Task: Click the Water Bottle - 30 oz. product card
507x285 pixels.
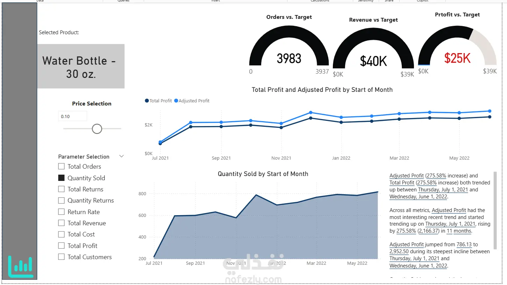Action: [81, 66]
